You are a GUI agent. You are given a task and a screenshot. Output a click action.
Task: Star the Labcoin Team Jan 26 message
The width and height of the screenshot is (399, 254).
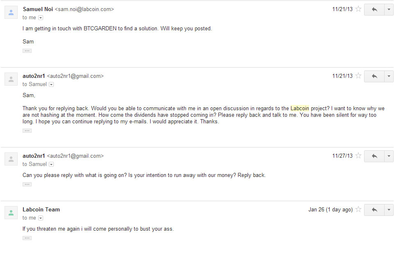click(358, 209)
